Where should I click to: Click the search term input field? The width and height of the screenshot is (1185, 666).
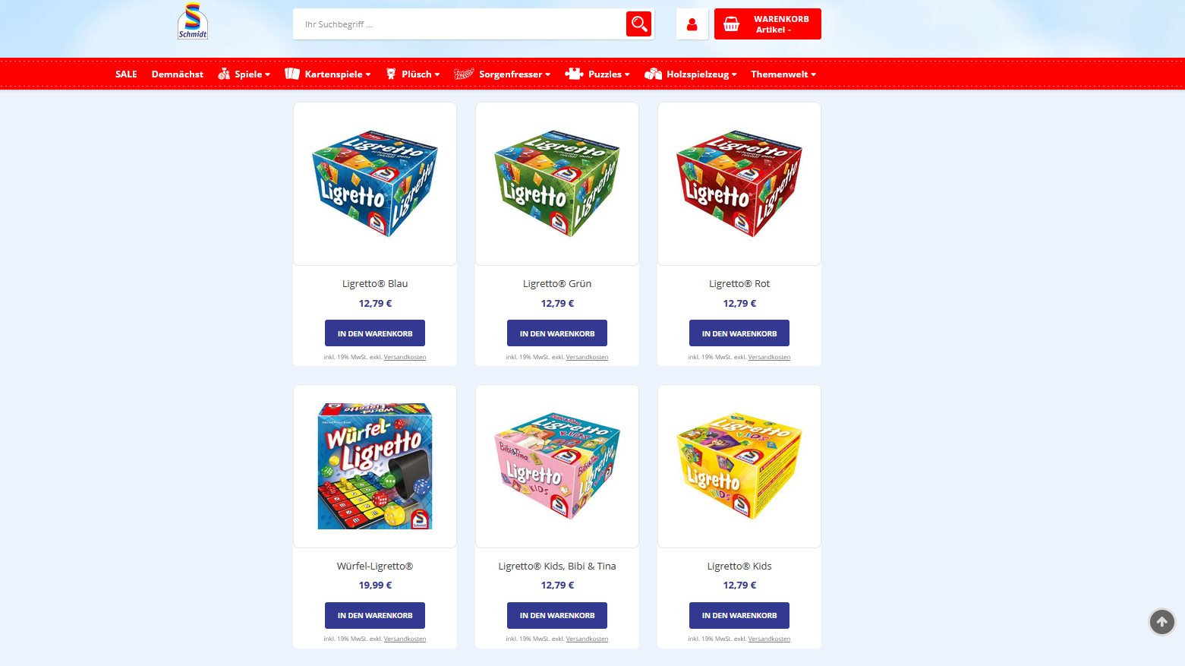coord(459,24)
